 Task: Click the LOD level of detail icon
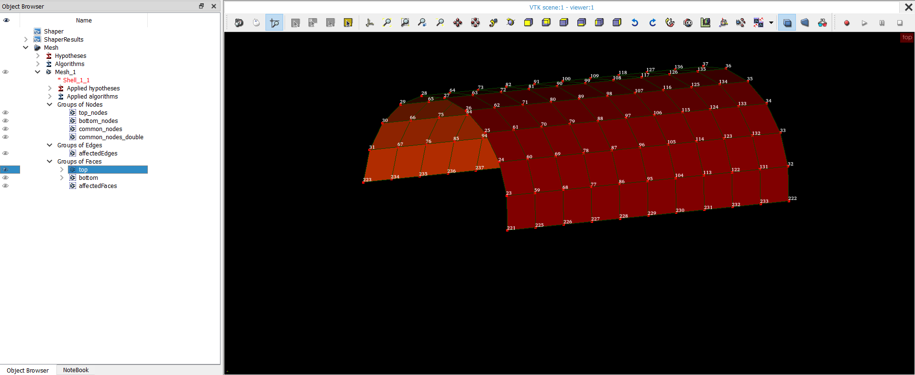pyautogui.click(x=688, y=22)
